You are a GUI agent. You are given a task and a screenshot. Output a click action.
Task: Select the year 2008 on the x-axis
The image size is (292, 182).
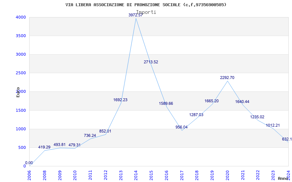click(45, 175)
